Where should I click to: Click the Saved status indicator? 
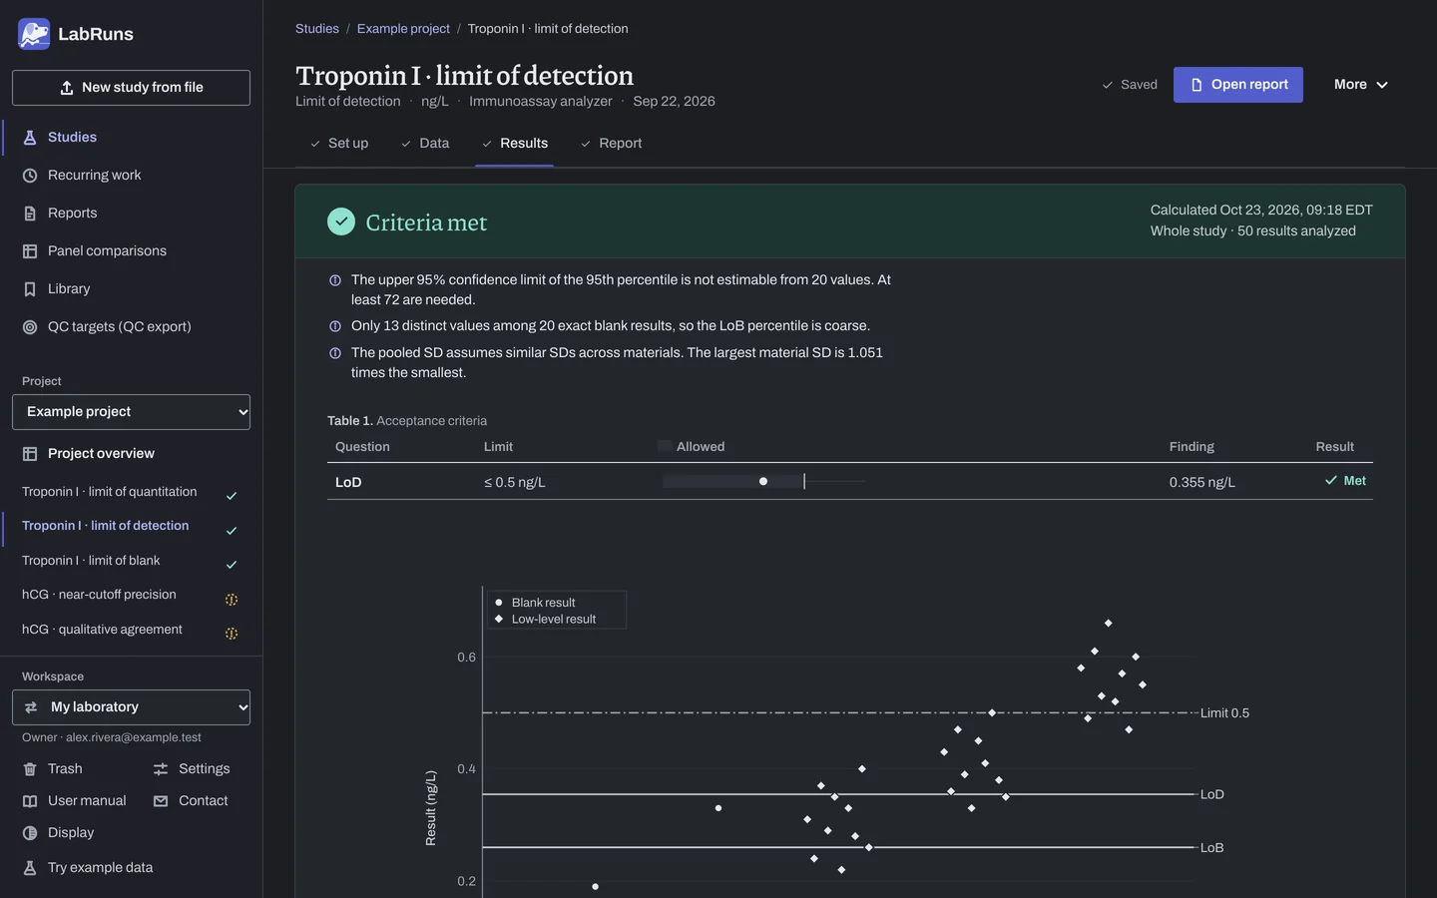point(1130,85)
